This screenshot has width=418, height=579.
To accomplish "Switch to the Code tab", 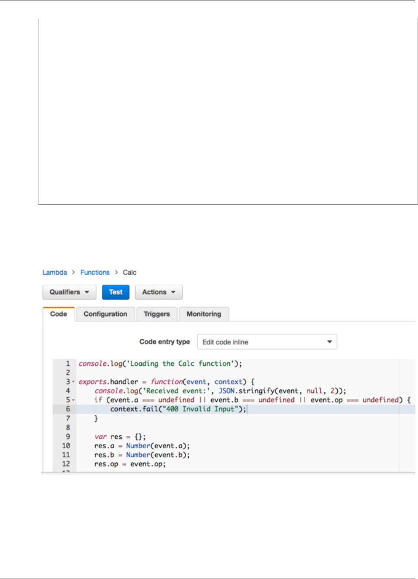I will (x=58, y=314).
